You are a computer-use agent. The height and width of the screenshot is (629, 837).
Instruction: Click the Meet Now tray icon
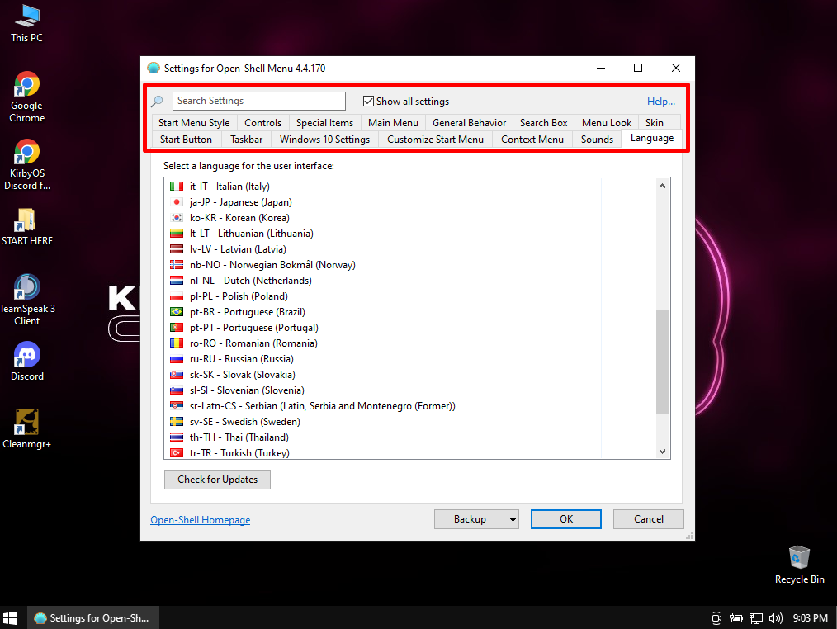tap(716, 618)
